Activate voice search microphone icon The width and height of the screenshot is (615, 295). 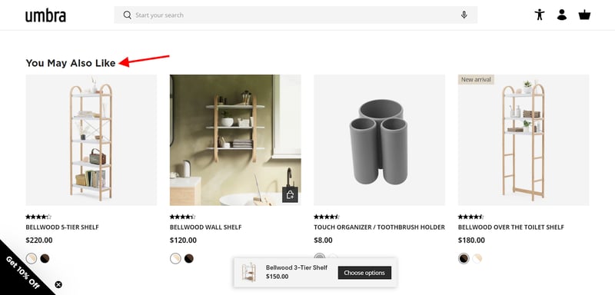coord(464,15)
